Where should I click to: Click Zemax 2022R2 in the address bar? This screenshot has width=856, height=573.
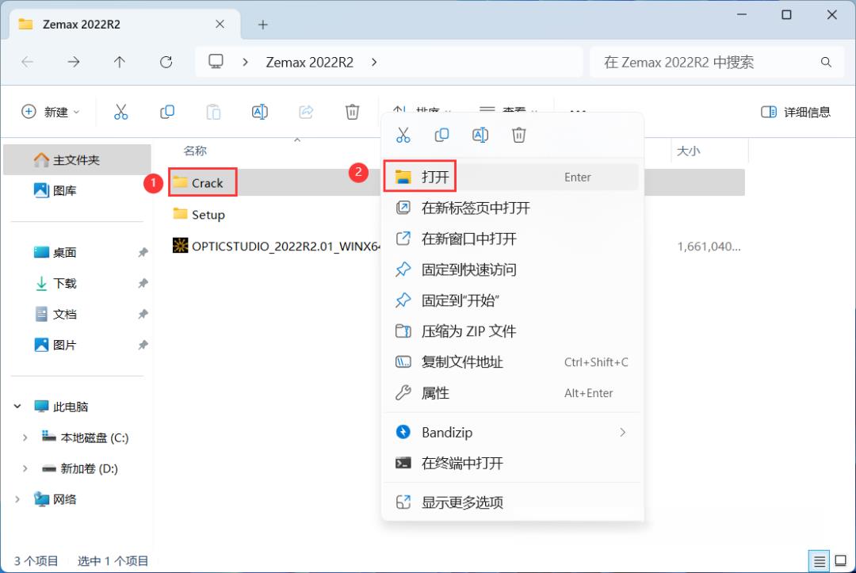(310, 62)
